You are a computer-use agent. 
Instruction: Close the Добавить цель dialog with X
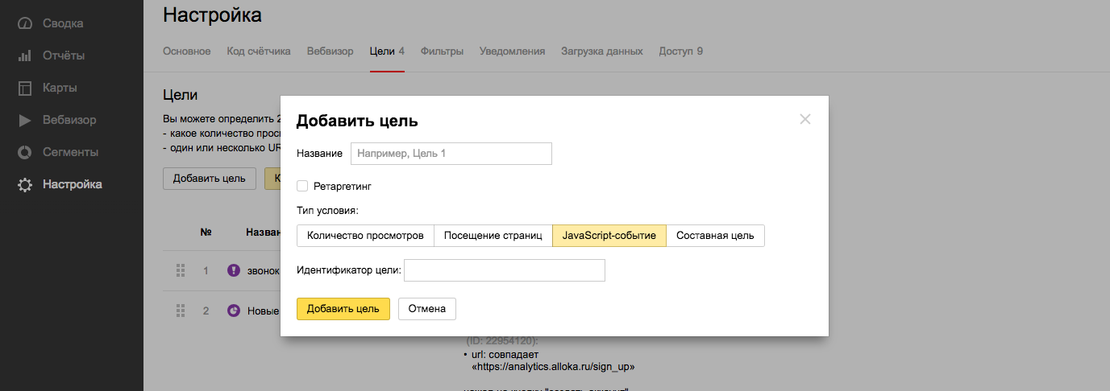point(804,120)
